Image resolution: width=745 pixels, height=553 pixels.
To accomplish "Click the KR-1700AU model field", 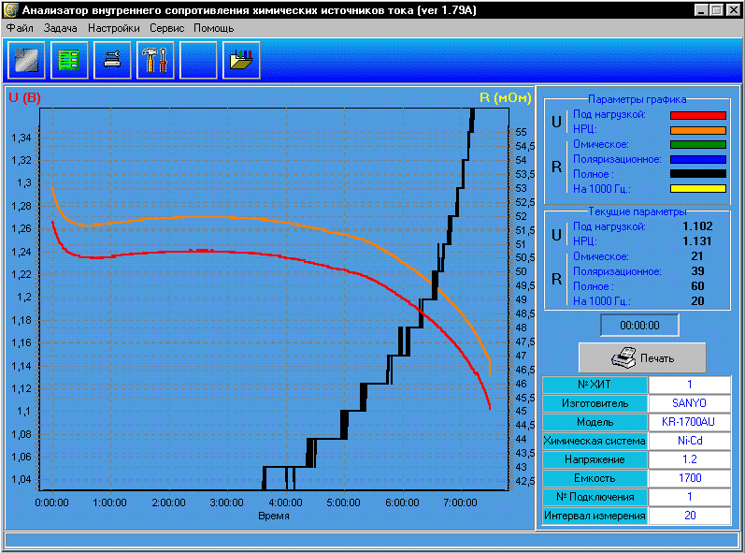I will [690, 422].
